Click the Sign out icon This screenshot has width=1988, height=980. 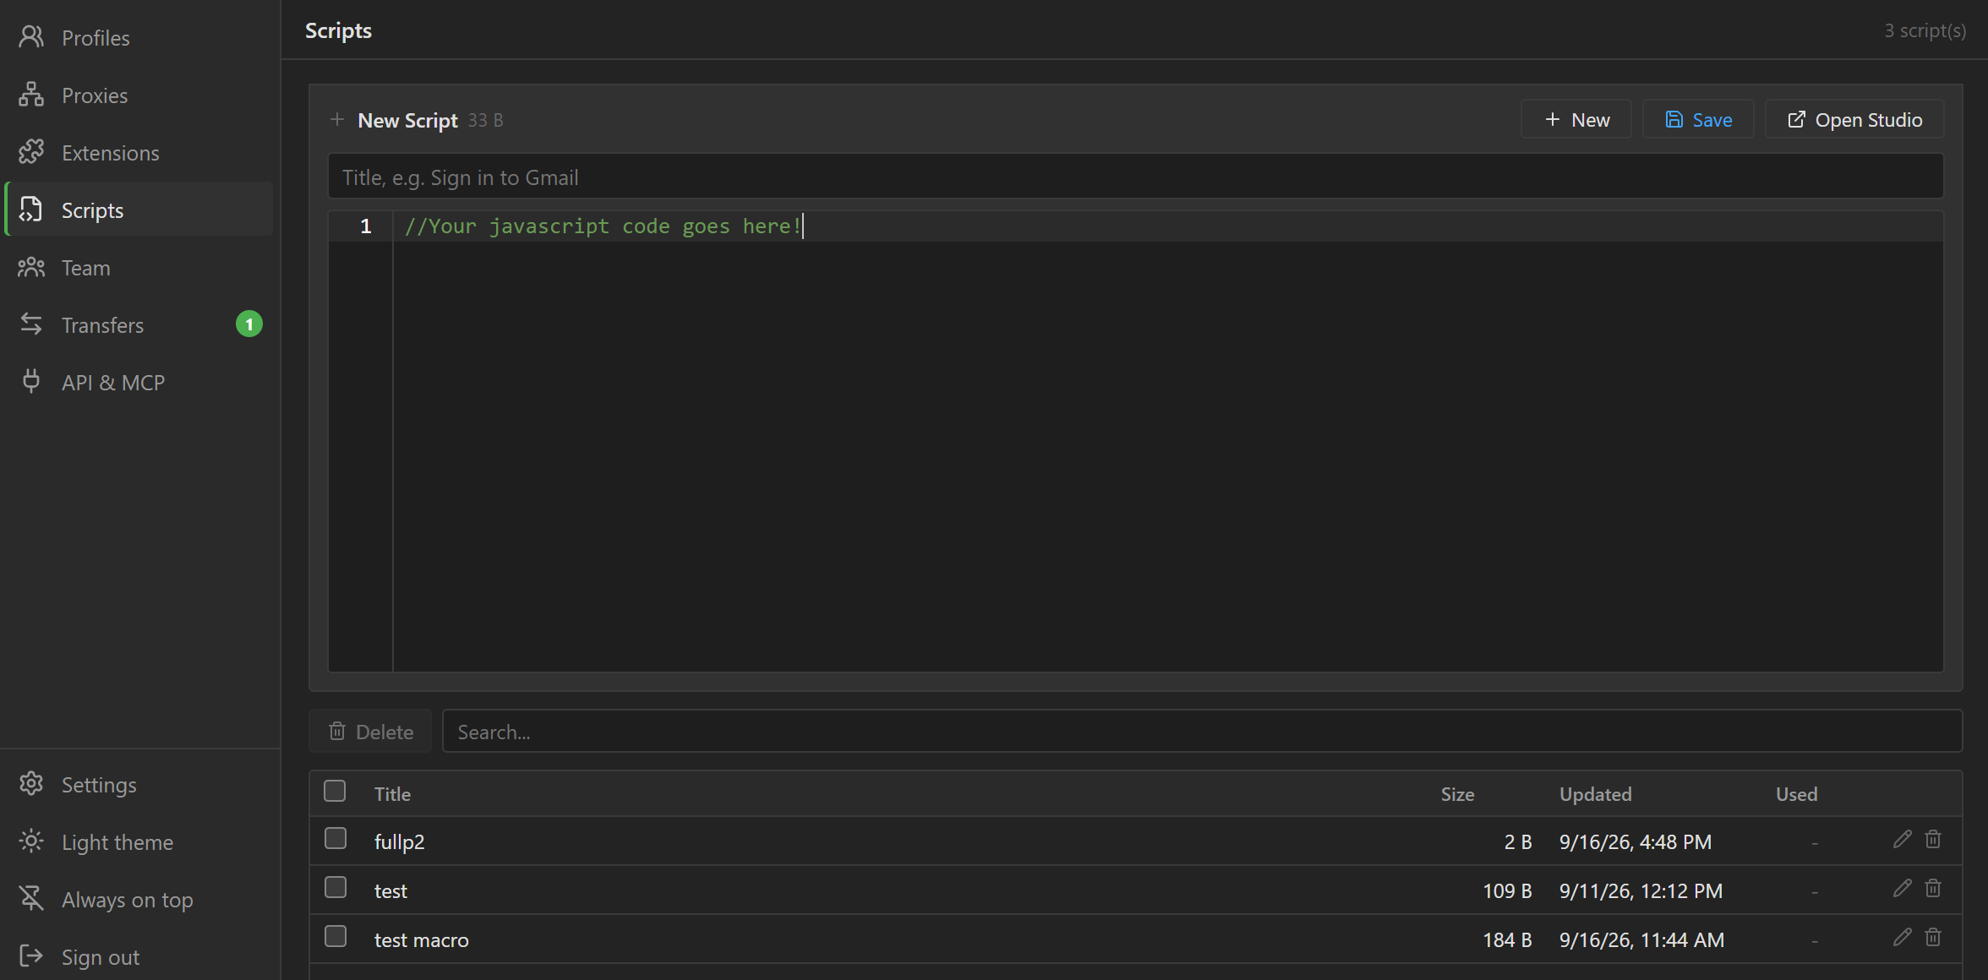point(31,956)
